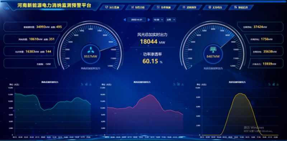Image resolution: width=287 pixels, height=141 pixels.
Task: Switch wind-solar combined chart to bar view
Action: click(x=178, y=84)
